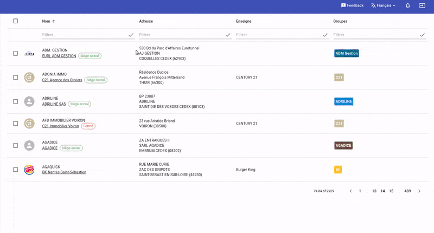Click the Adresse filter input field
The height and width of the screenshot is (233, 434).
point(182,35)
